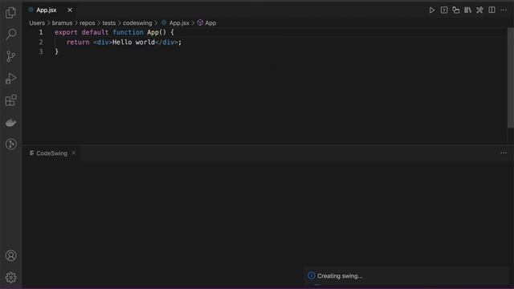Open editor More Actions ellipsis menu

tap(504, 10)
